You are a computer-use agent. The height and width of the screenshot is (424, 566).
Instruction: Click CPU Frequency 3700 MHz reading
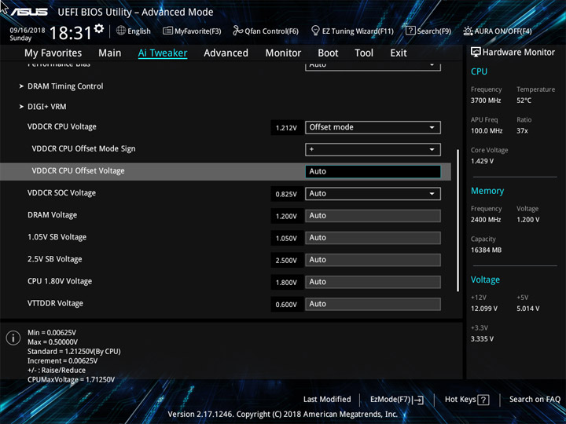(486, 101)
